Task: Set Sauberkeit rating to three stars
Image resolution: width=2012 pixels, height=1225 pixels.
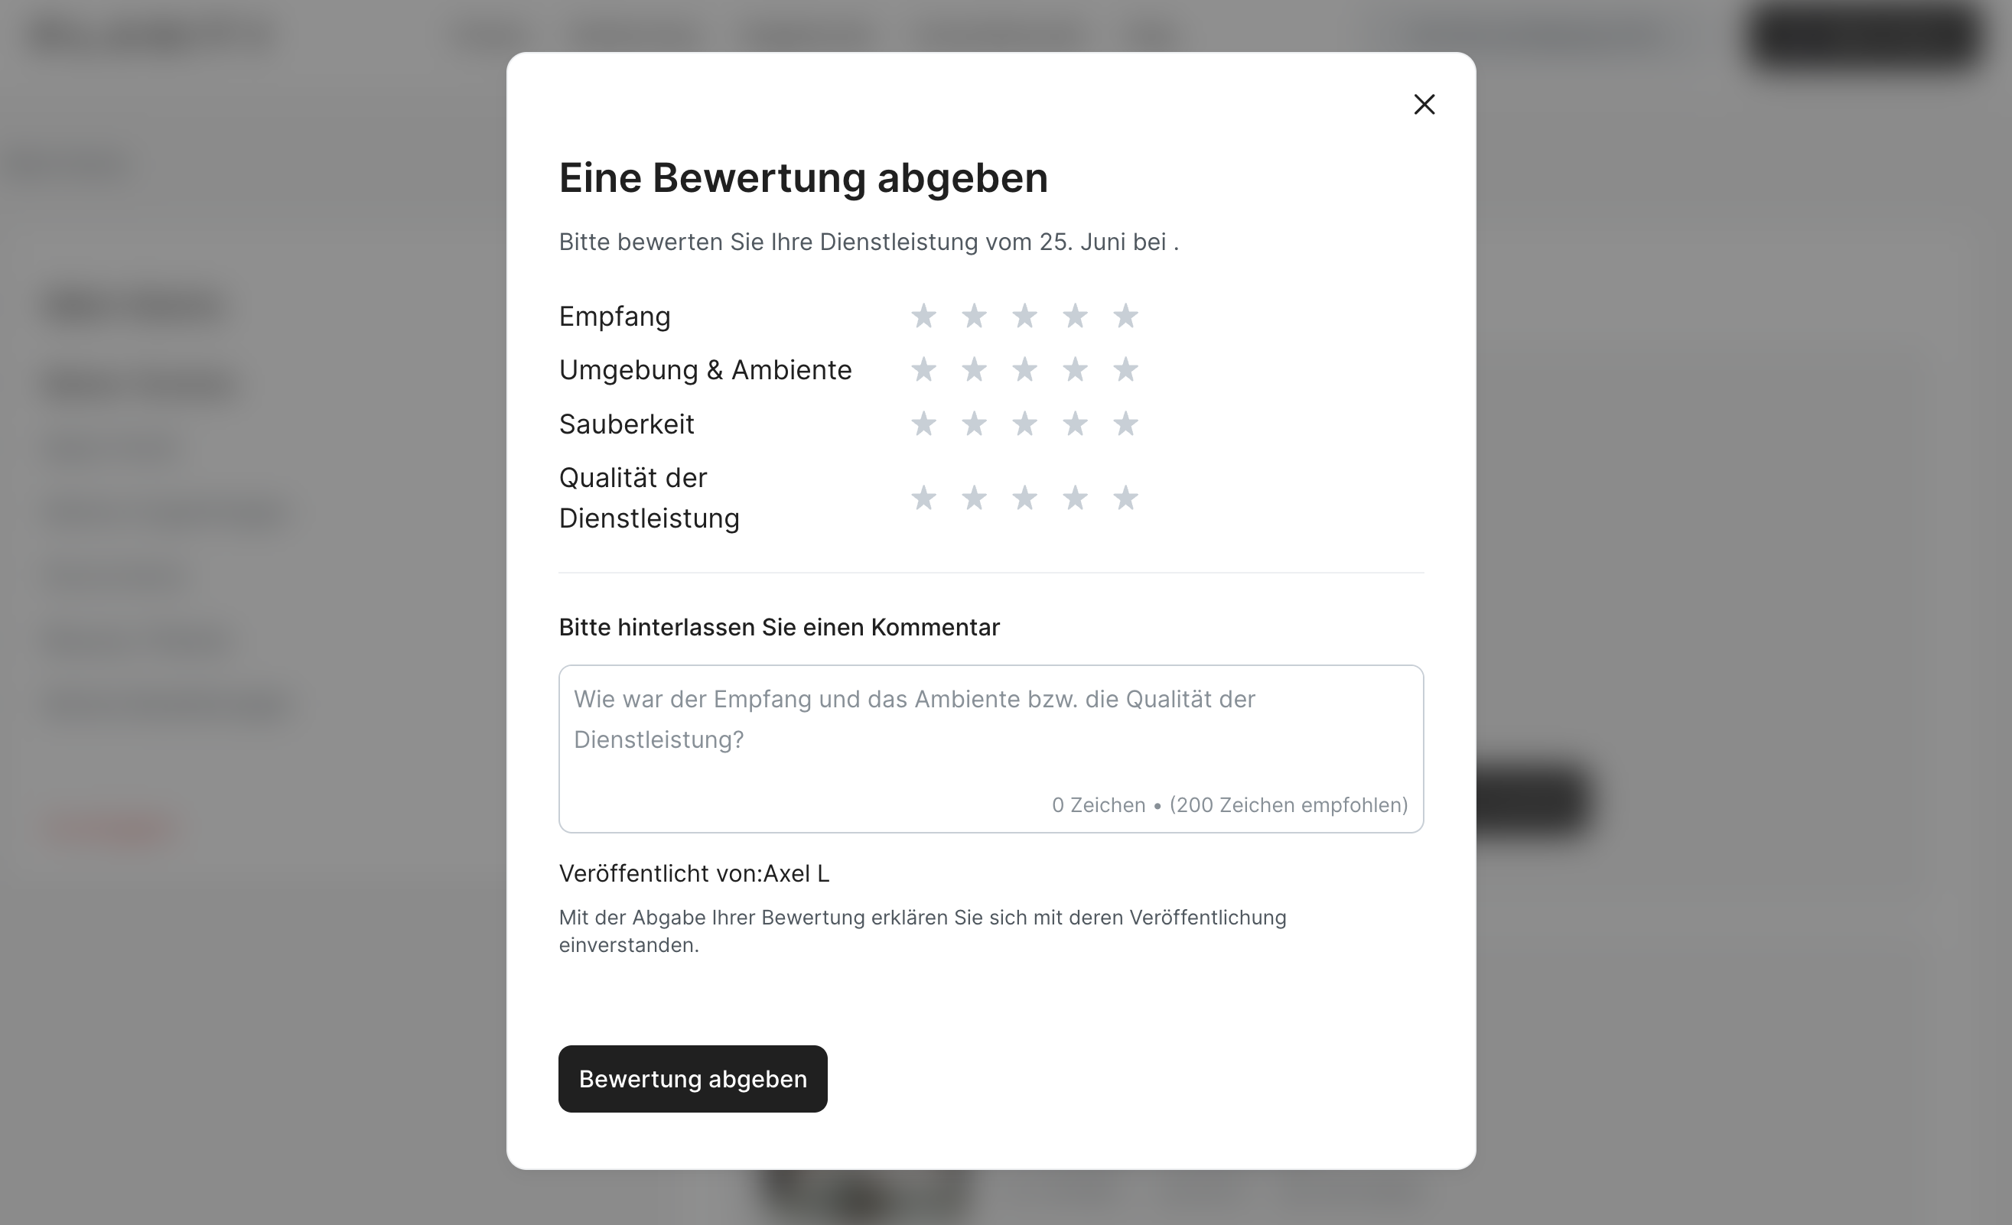Action: tap(1025, 424)
